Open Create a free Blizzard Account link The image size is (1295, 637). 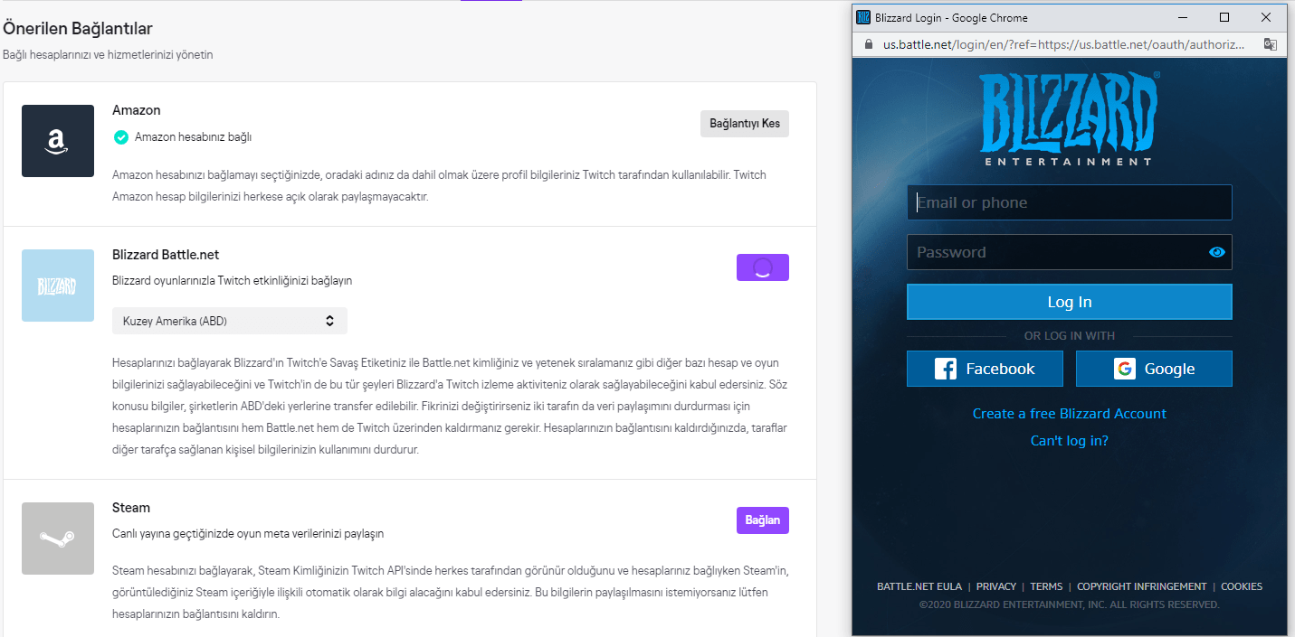pos(1069,413)
